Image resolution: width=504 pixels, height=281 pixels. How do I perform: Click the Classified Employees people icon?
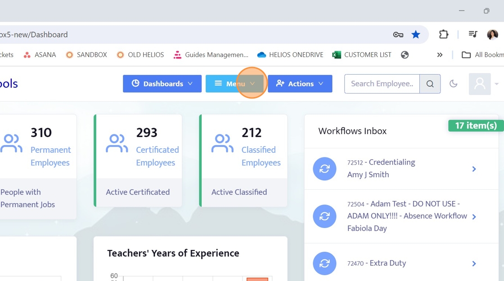coord(222,143)
